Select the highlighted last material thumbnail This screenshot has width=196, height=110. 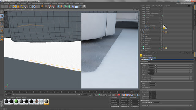46,101
